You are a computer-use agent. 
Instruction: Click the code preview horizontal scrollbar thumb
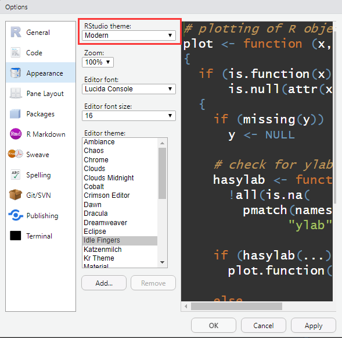tap(236, 306)
